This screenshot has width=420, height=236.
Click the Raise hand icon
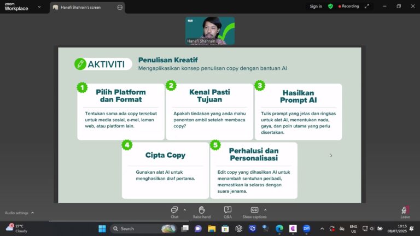point(201,211)
